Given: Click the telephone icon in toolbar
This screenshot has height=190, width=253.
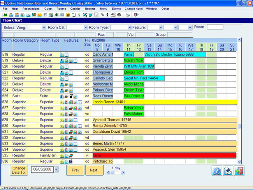Looking at the screenshot, I should click(119, 15).
